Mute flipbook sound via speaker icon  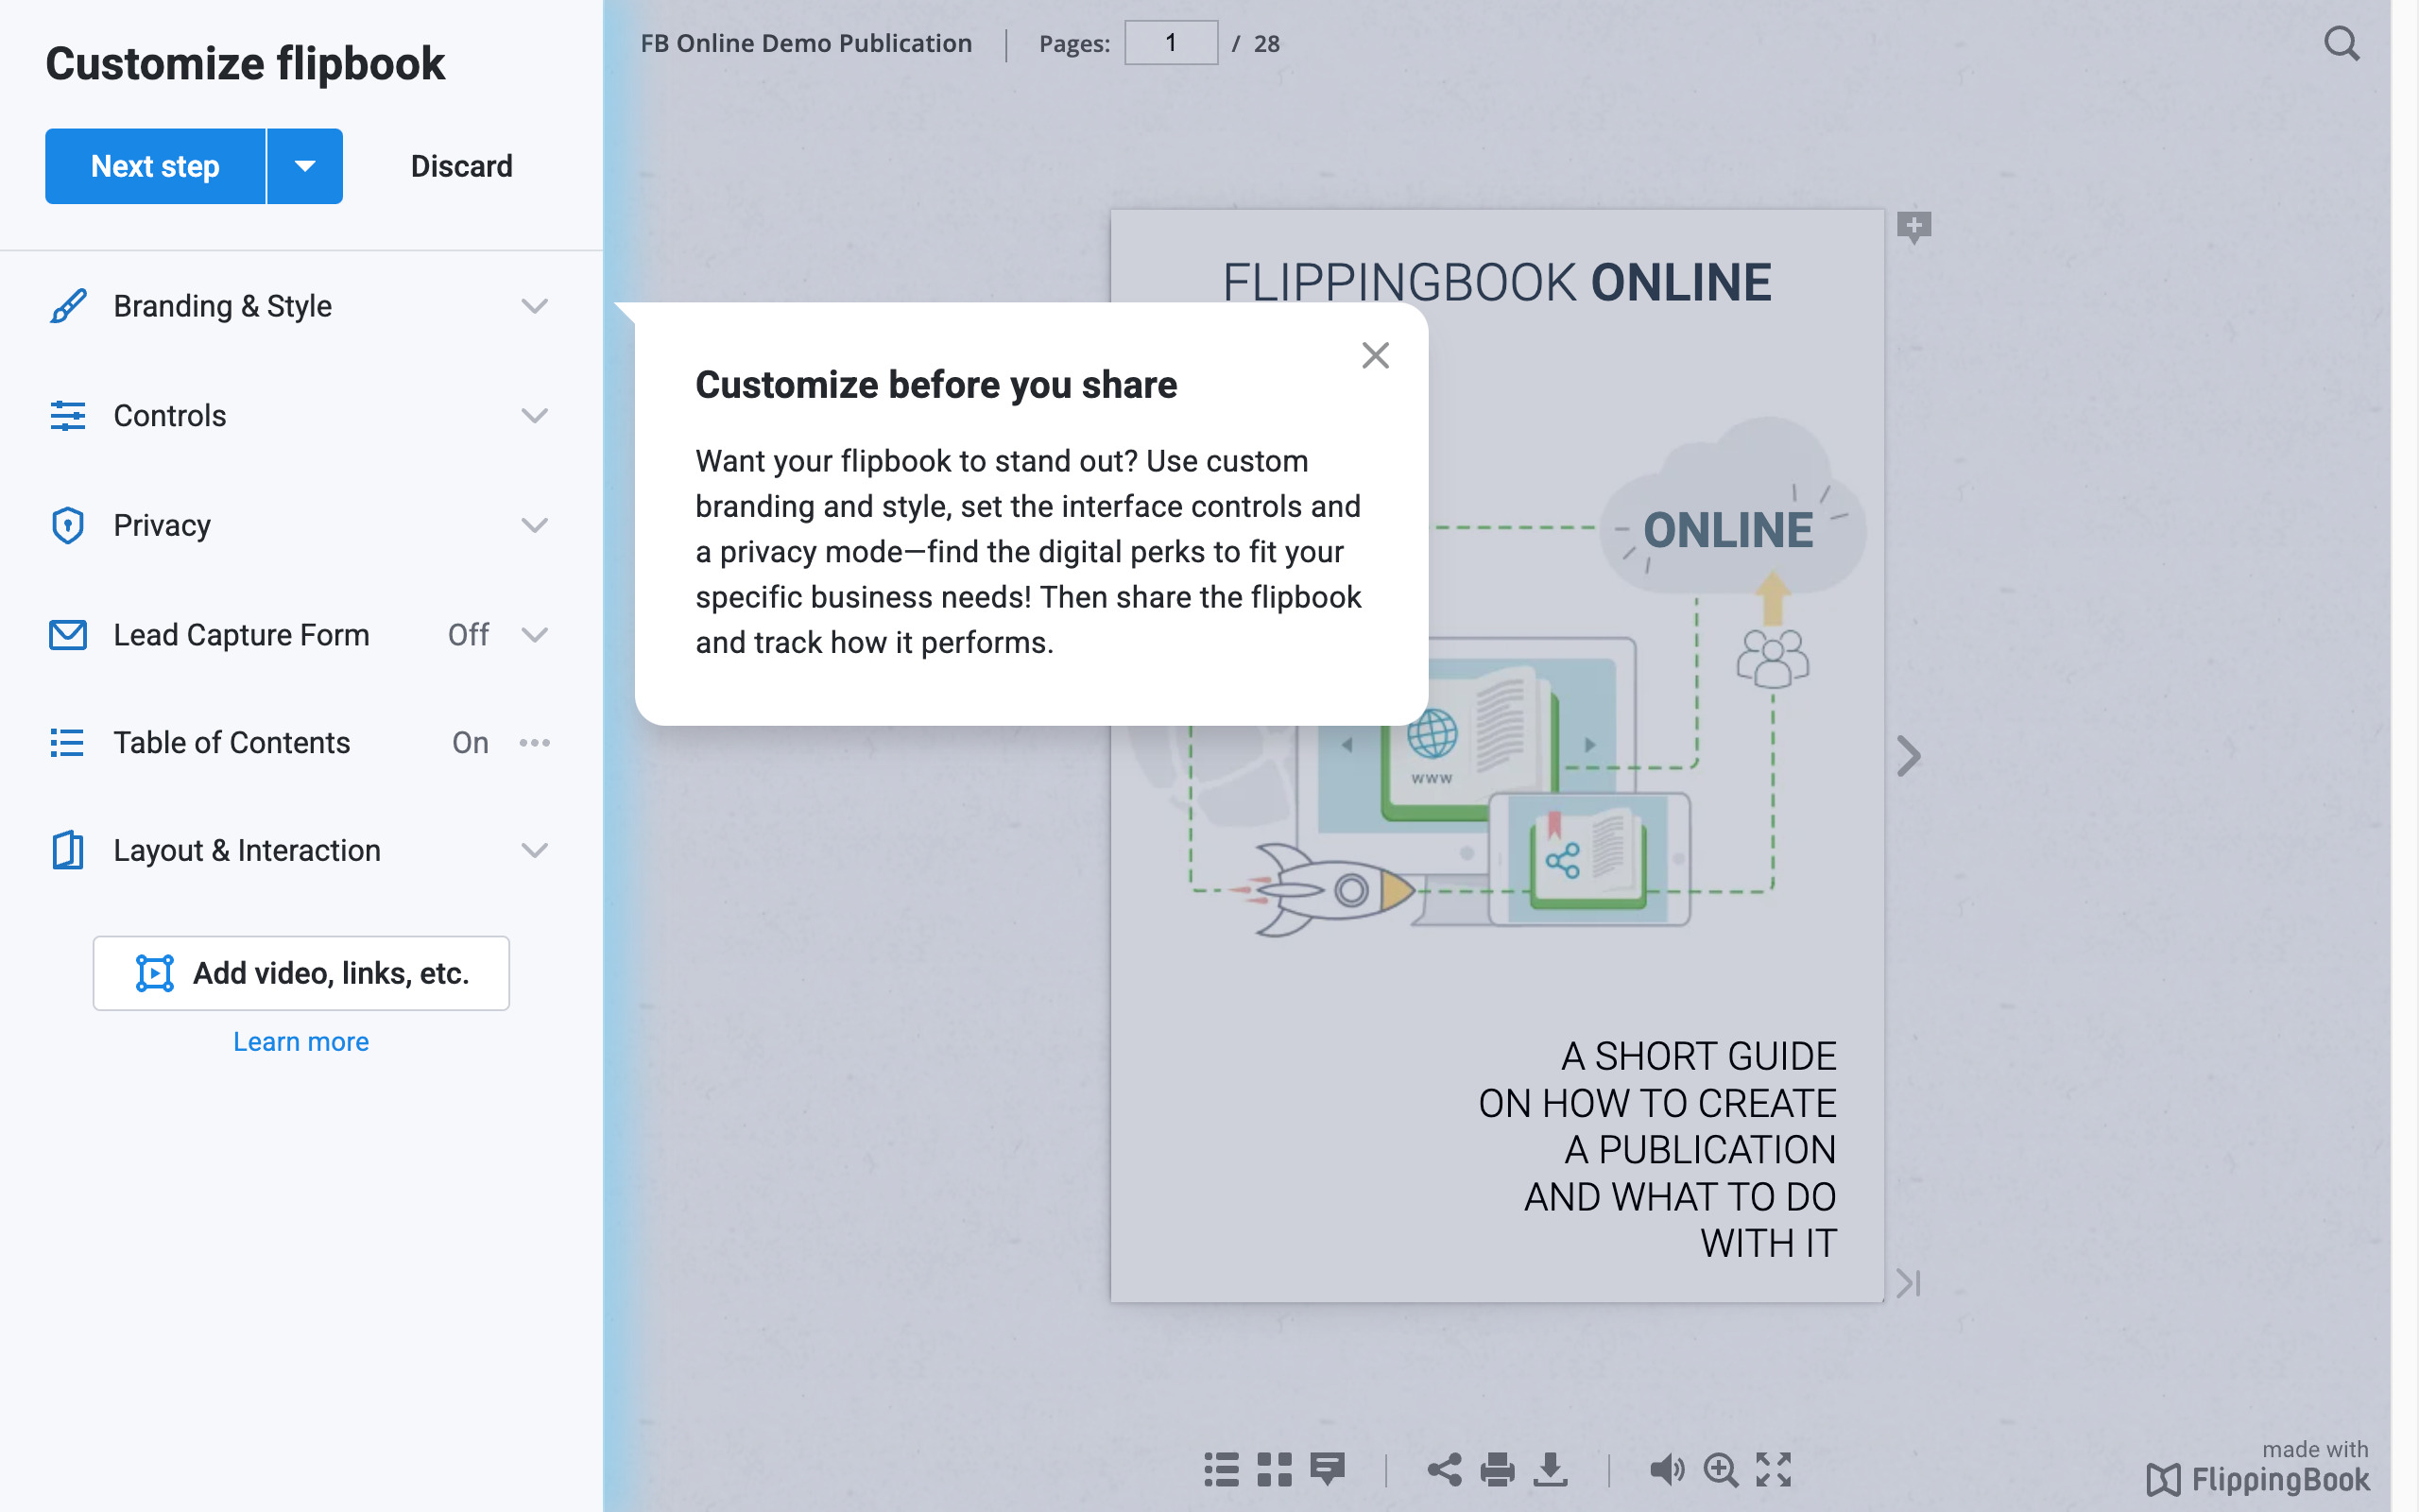1667,1469
